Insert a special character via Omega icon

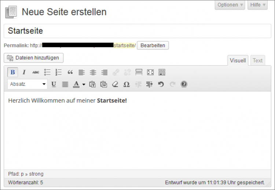[x=126, y=84]
